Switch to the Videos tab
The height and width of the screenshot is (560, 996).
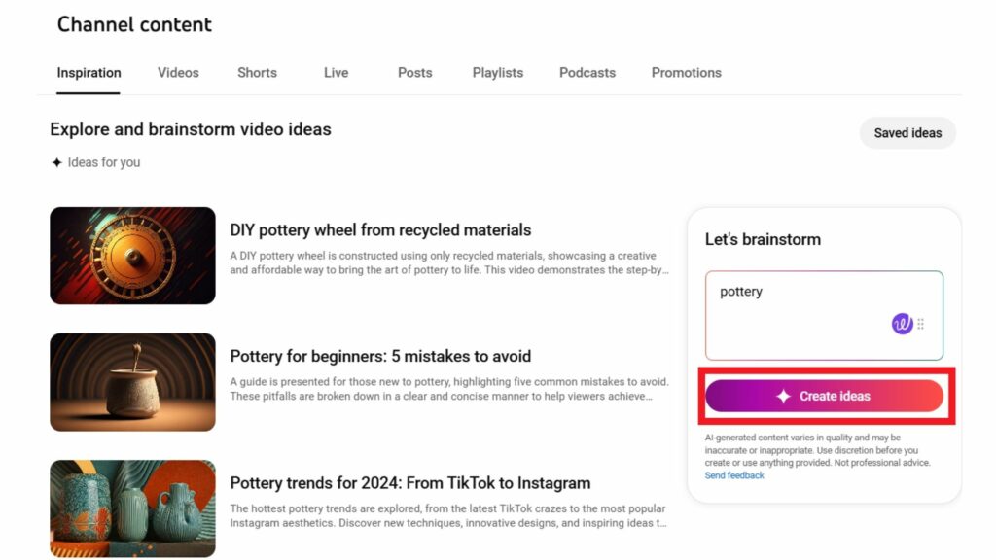click(x=178, y=73)
